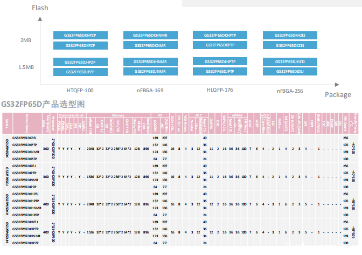The width and height of the screenshot is (362, 255).
Task: Click the nFBGA-169 package label
Action: point(150,91)
